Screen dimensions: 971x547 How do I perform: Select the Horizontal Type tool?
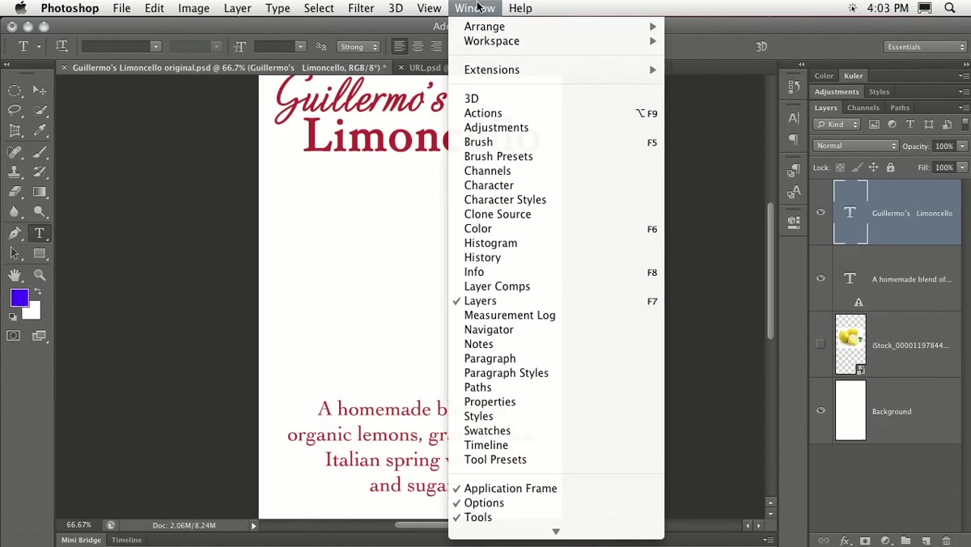[x=40, y=233]
